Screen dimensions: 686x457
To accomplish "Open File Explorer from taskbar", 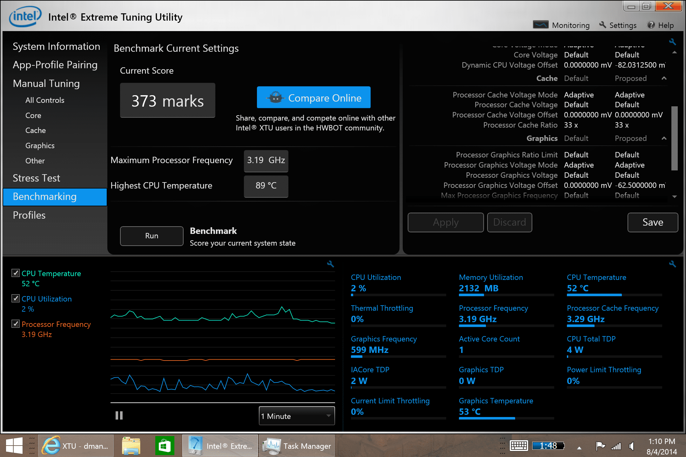I will [x=131, y=446].
